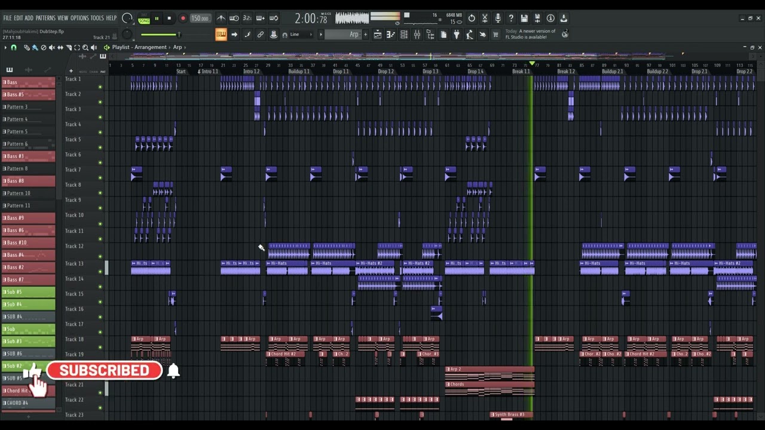Pause playback with the pause button
Viewport: 765px width, 430px height.
tap(157, 19)
